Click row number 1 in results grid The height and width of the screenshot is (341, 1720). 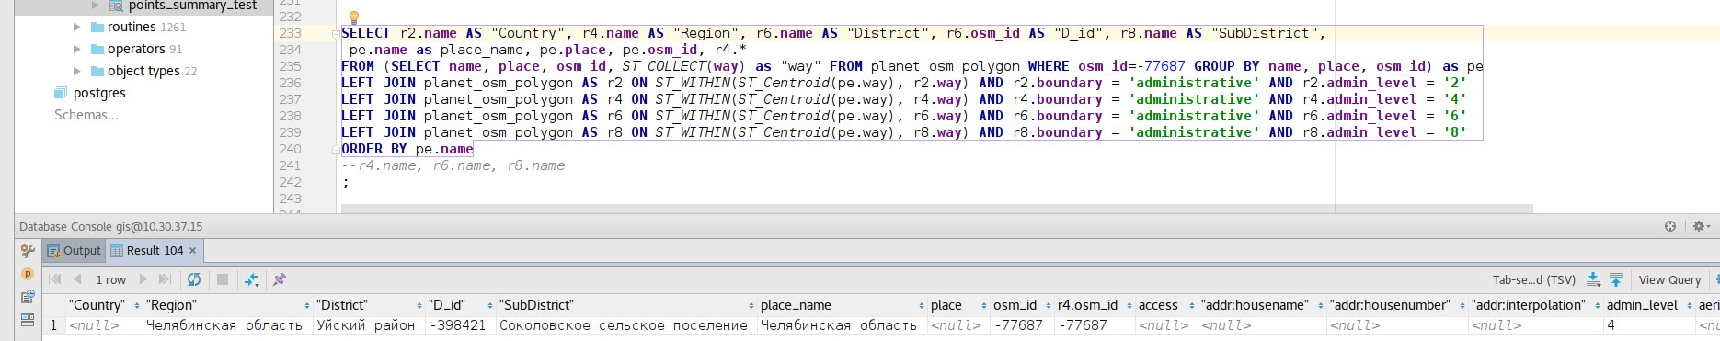(x=53, y=325)
